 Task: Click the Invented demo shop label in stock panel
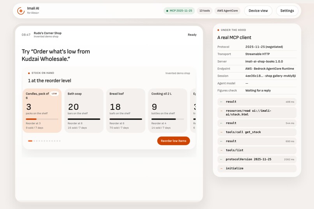click(178, 73)
